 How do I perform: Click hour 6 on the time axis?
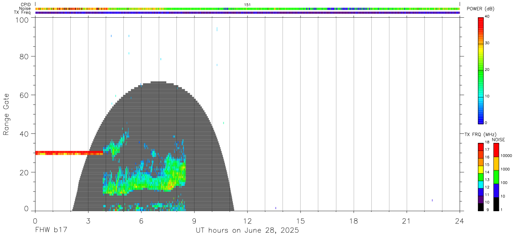141,221
